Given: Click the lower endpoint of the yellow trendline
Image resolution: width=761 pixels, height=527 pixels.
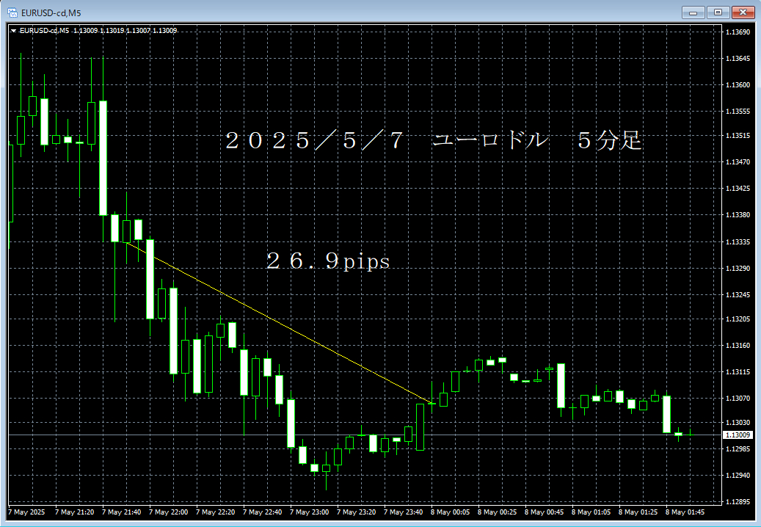Looking at the screenshot, I should coord(431,403).
